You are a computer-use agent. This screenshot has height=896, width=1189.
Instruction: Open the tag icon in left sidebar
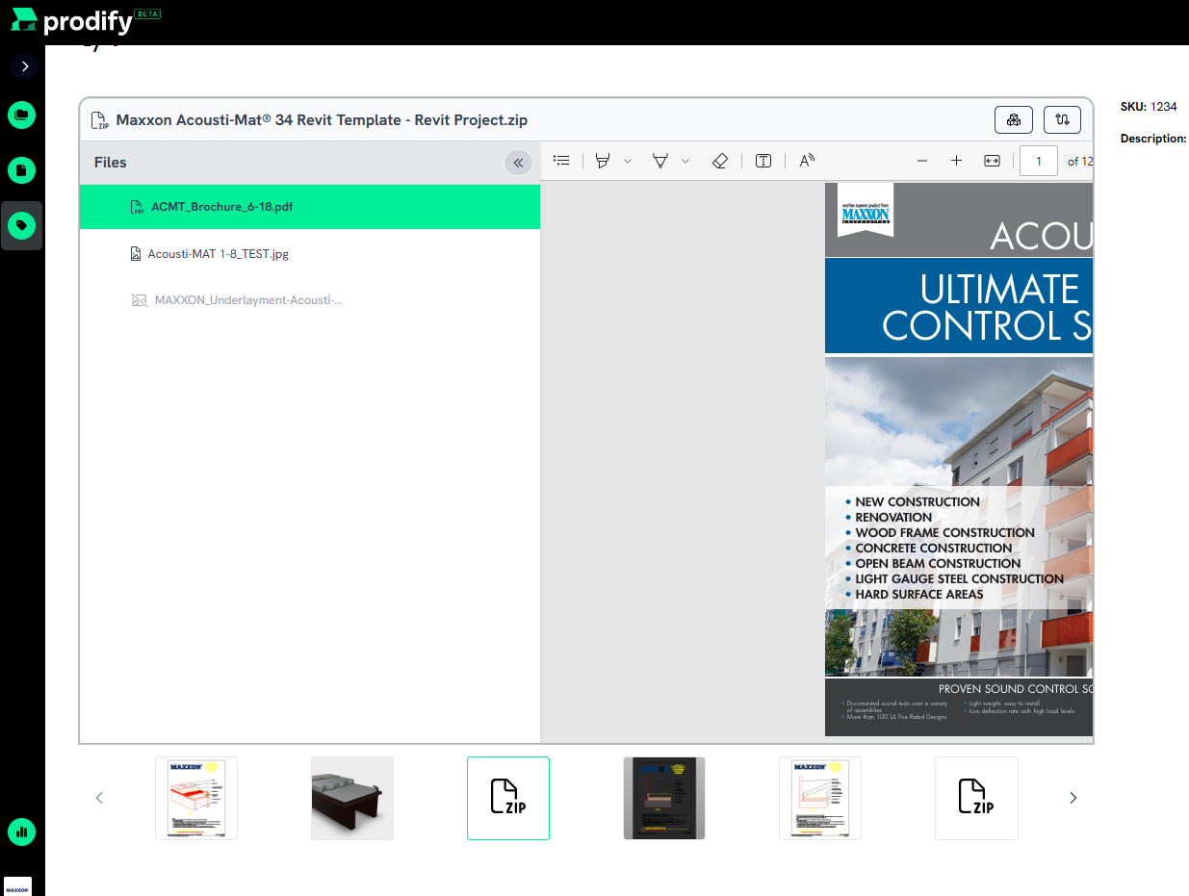22,225
